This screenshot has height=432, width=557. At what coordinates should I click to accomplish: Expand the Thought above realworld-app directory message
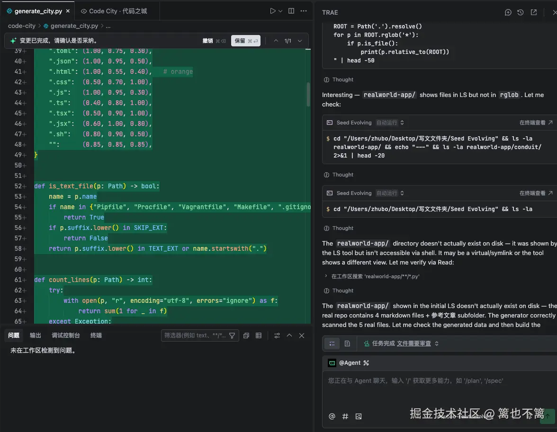[339, 228]
